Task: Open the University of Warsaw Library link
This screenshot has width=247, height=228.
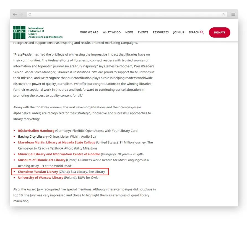Action: click(40, 178)
